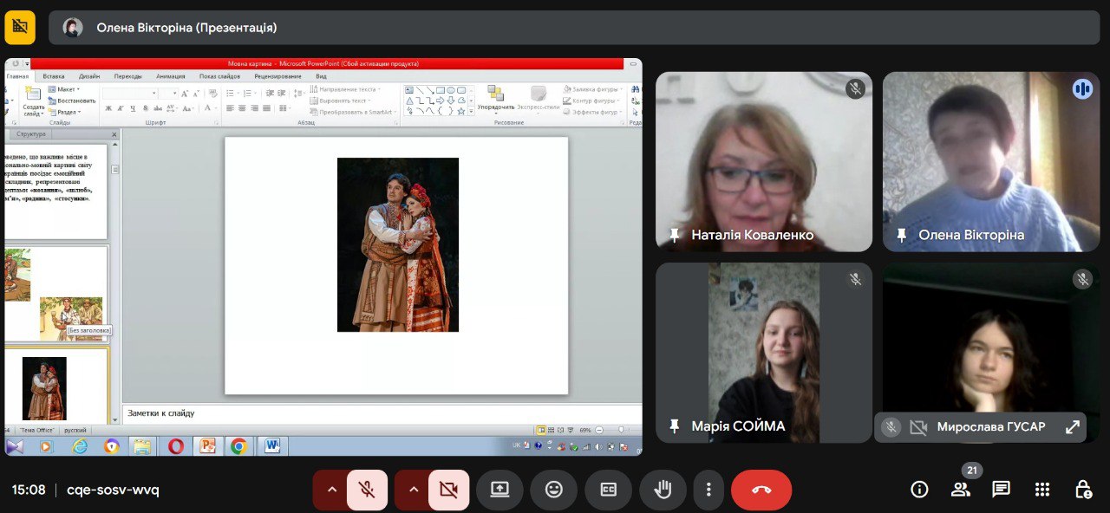Expand Мирослава ГУСАР tile to fullscreen

coord(1073,426)
